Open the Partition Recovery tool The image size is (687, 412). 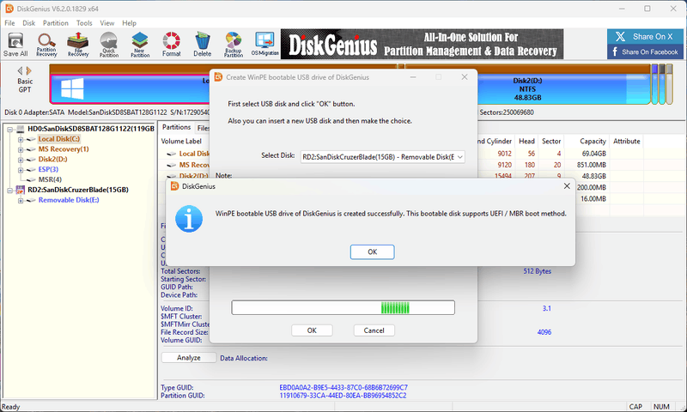(x=46, y=45)
